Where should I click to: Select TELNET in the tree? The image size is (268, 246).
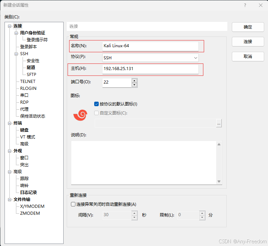[x=28, y=82]
